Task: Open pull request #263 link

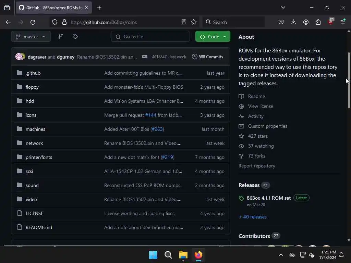Action: [x=157, y=129]
